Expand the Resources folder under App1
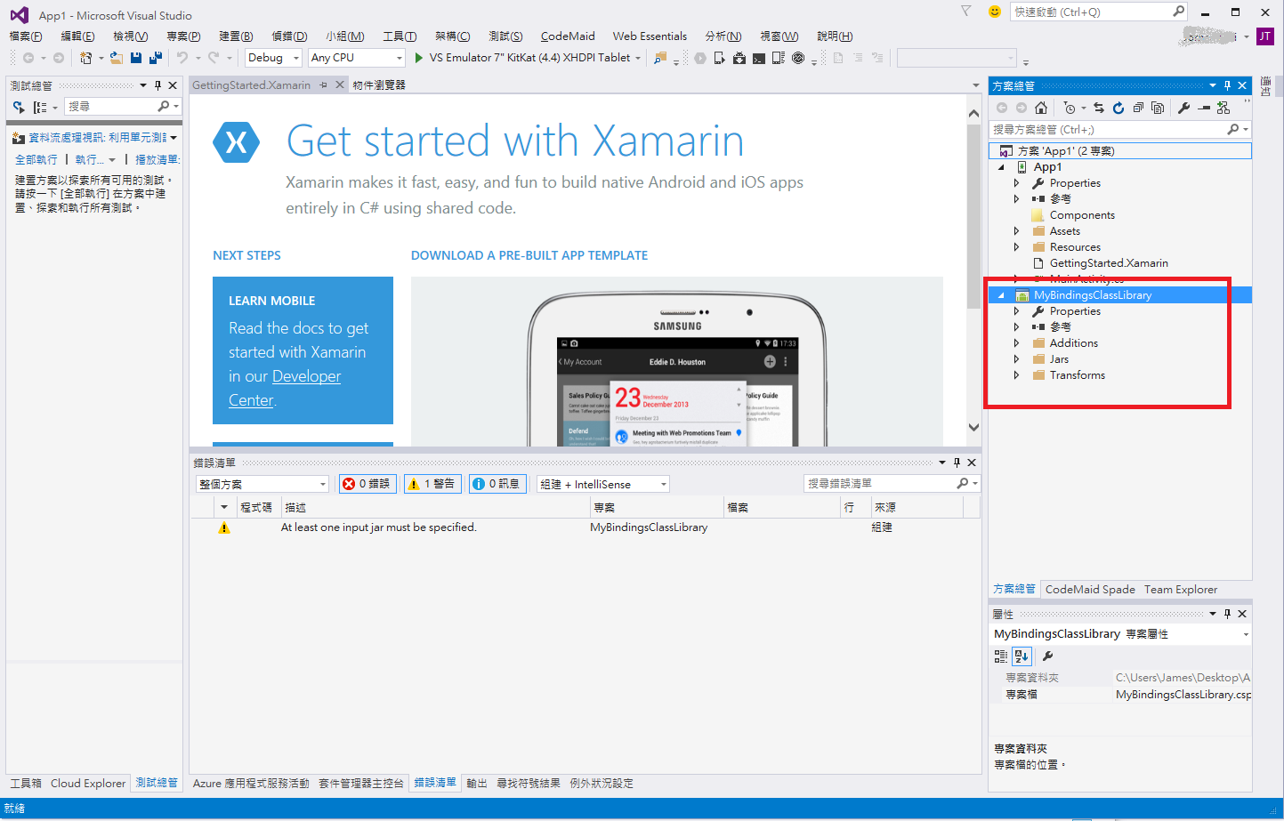The image size is (1284, 821). tap(1017, 247)
